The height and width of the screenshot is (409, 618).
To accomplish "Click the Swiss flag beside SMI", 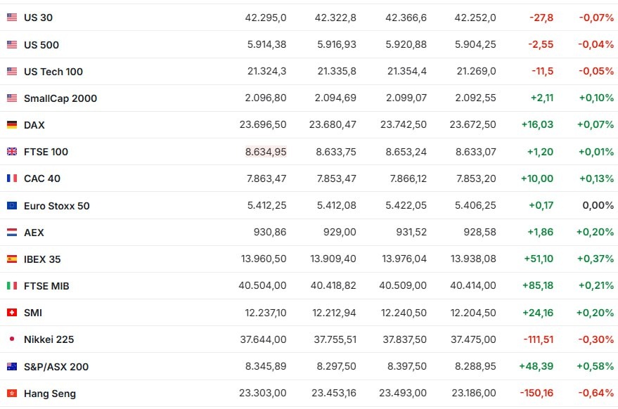I will (12, 313).
